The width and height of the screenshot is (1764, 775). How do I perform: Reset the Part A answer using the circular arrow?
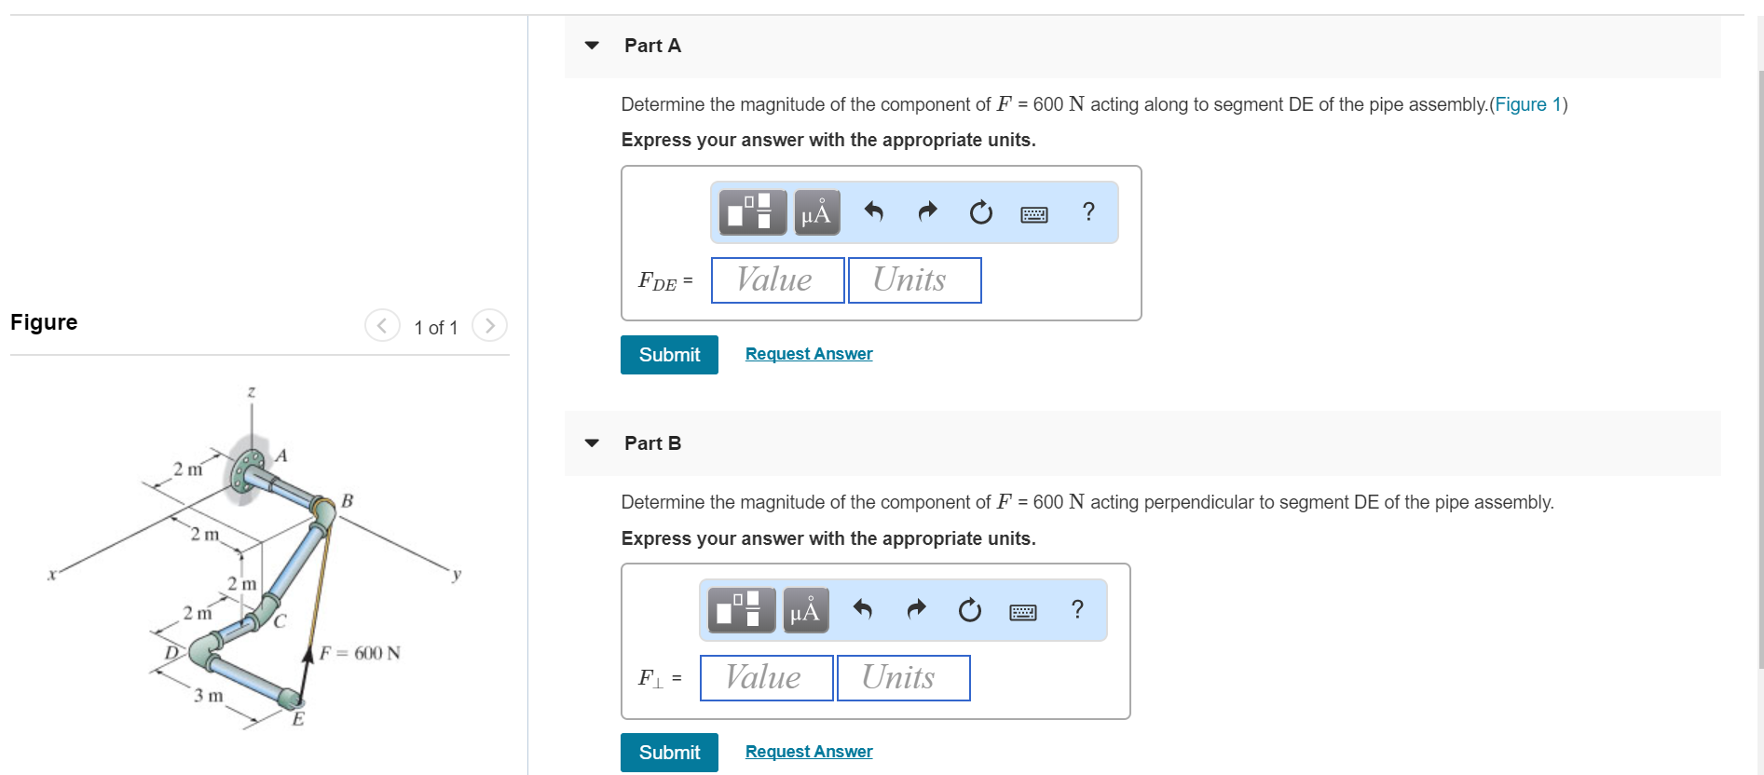pyautogui.click(x=980, y=211)
